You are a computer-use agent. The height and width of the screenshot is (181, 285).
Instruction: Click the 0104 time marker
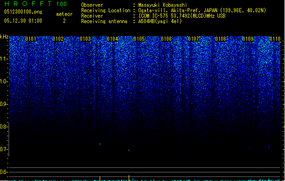pyautogui.click(x=112, y=39)
